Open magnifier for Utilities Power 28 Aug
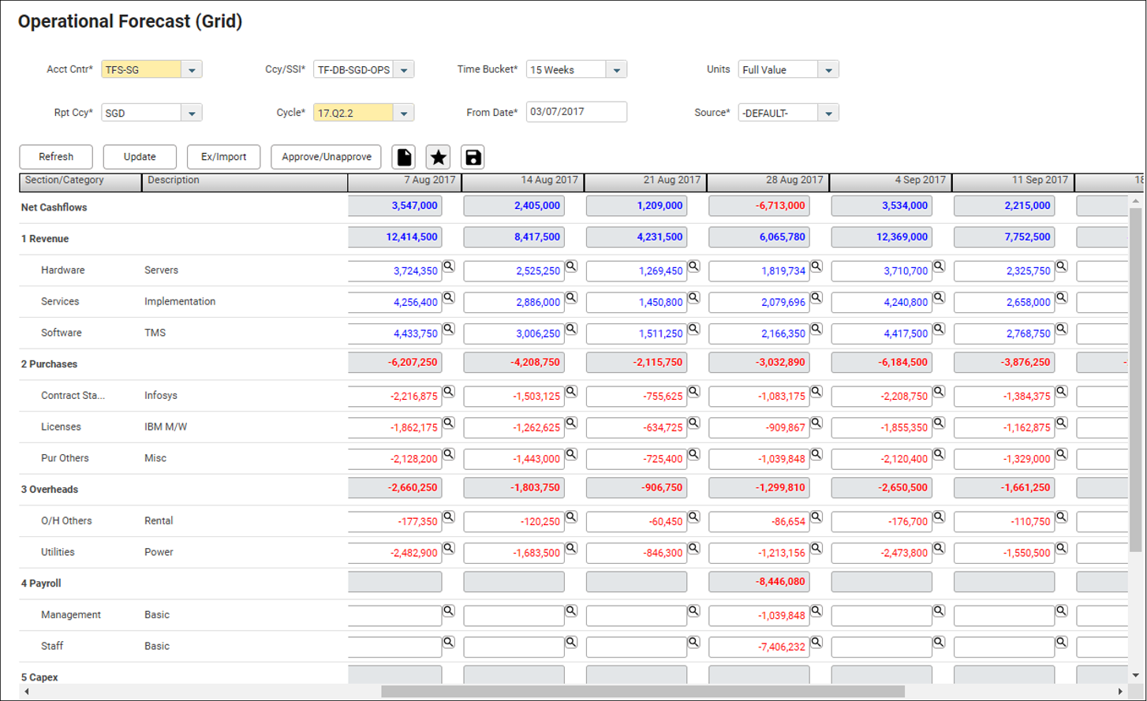Image resolution: width=1147 pixels, height=701 pixels. pos(816,548)
